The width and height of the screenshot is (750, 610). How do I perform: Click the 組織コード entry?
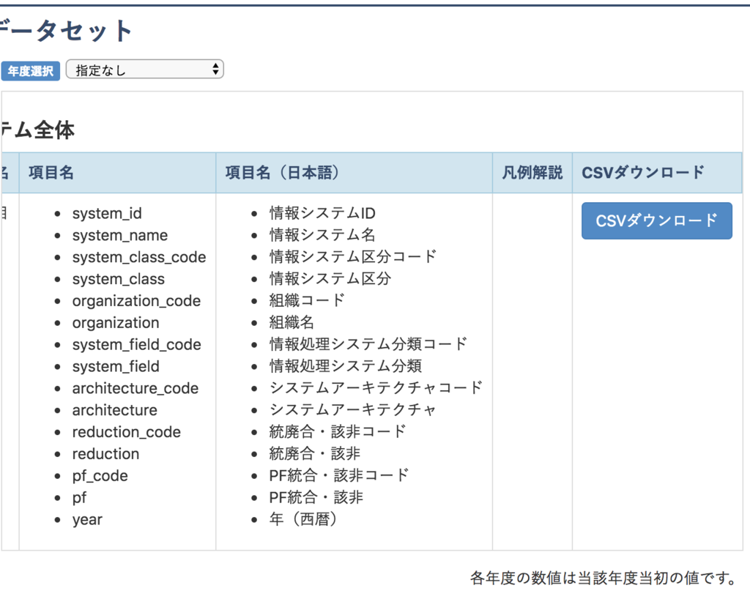tap(307, 301)
